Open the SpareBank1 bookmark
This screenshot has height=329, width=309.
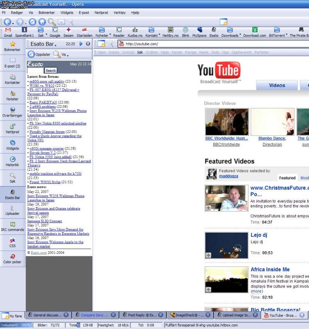tap(24, 32)
